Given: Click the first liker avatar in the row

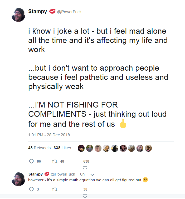Looking at the screenshot, I should 81,148.
